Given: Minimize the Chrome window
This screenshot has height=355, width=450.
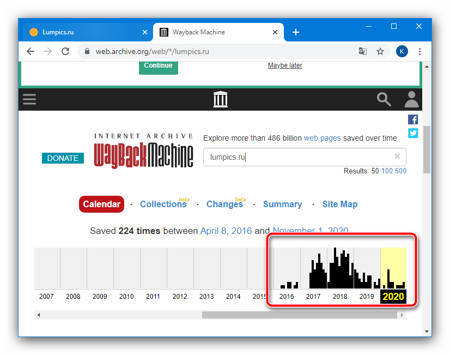Looking at the screenshot, I should click(x=369, y=26).
